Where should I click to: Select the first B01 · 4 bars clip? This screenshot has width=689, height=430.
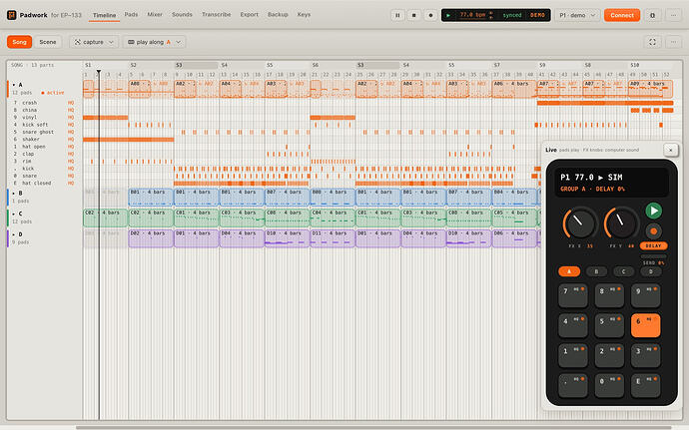pos(151,198)
